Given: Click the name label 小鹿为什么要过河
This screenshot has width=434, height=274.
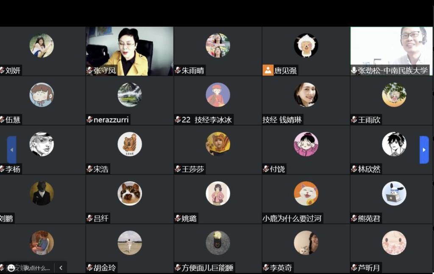Looking at the screenshot, I should 292,219.
